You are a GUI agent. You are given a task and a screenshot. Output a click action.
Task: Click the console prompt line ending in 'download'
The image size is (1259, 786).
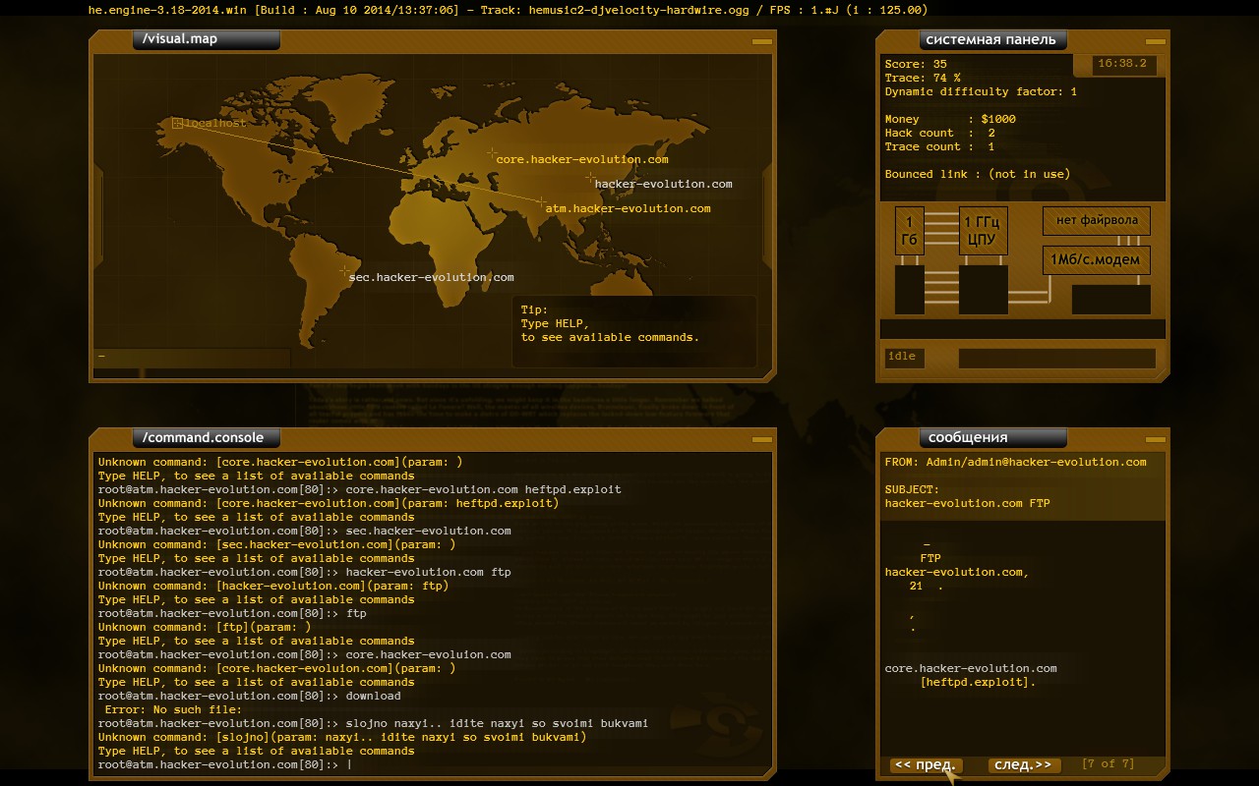click(x=250, y=696)
